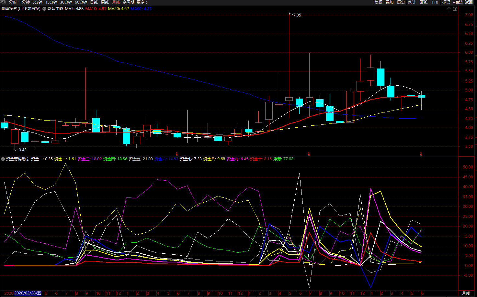The width and height of the screenshot is (477, 297).
Task: Click the 2020/02/28 date label on timeline
Action: (x=28, y=293)
